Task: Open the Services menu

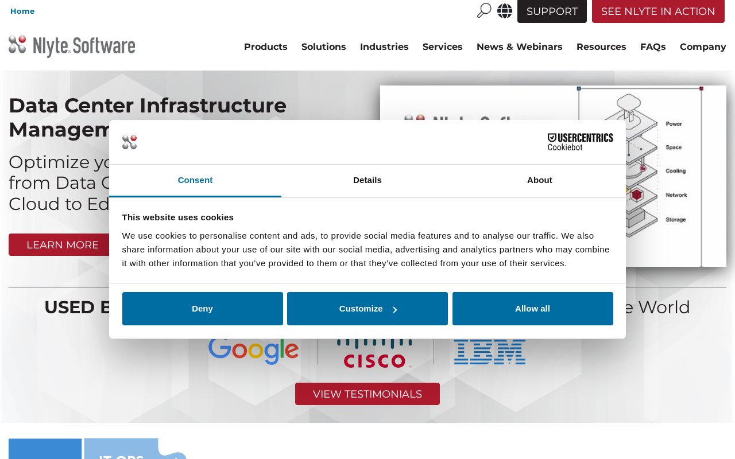Action: point(443,47)
